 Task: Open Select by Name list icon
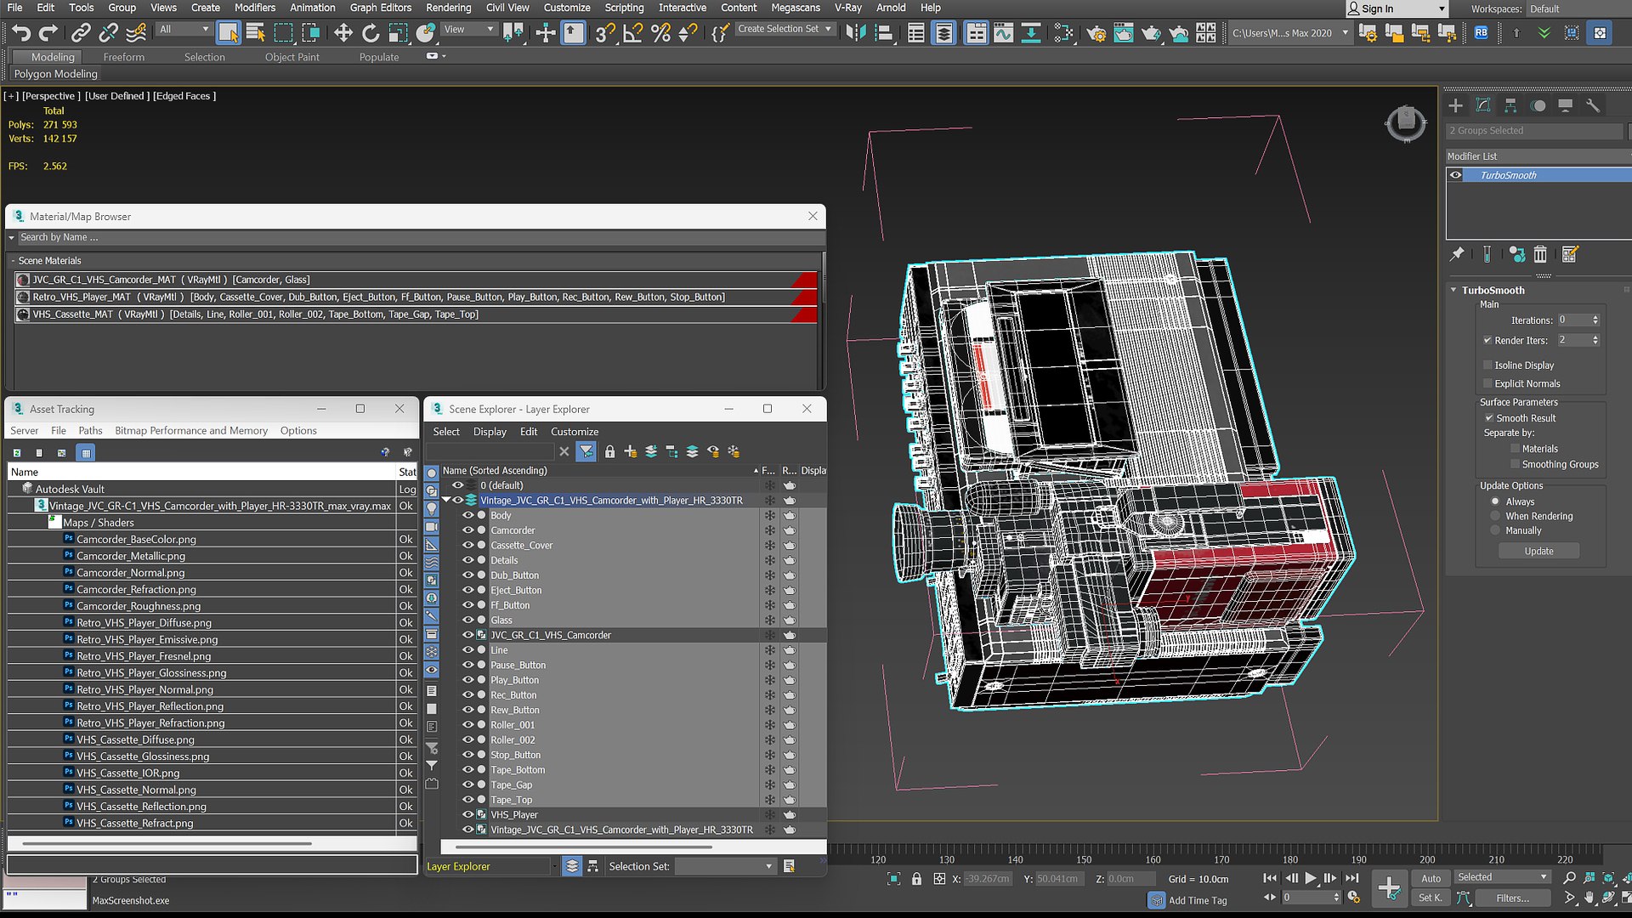255,33
